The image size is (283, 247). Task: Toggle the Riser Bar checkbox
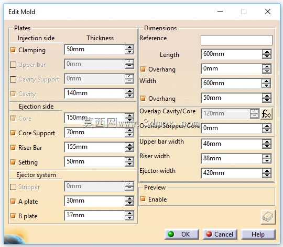[x=13, y=147]
